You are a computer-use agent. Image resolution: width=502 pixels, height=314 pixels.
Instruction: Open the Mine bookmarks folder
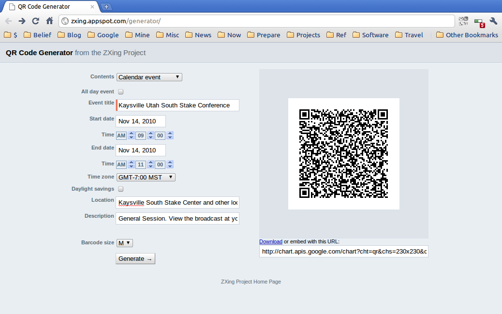click(137, 35)
